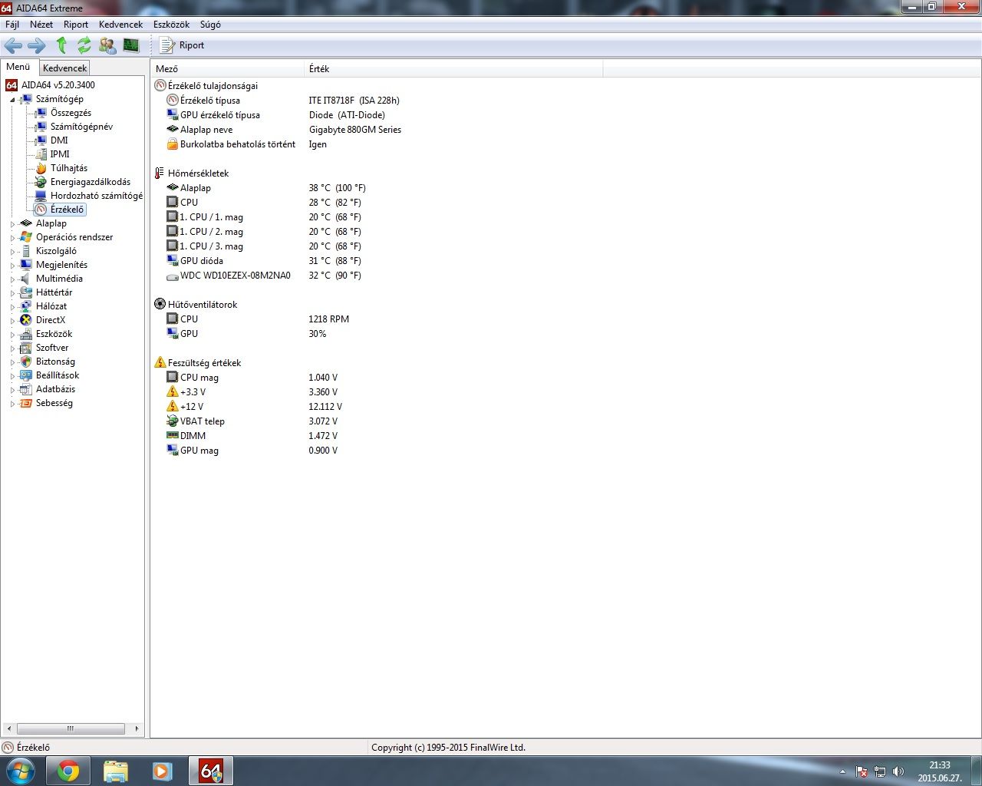This screenshot has width=982, height=786.
Task: Open Google Chrome from taskbar
Action: point(68,771)
